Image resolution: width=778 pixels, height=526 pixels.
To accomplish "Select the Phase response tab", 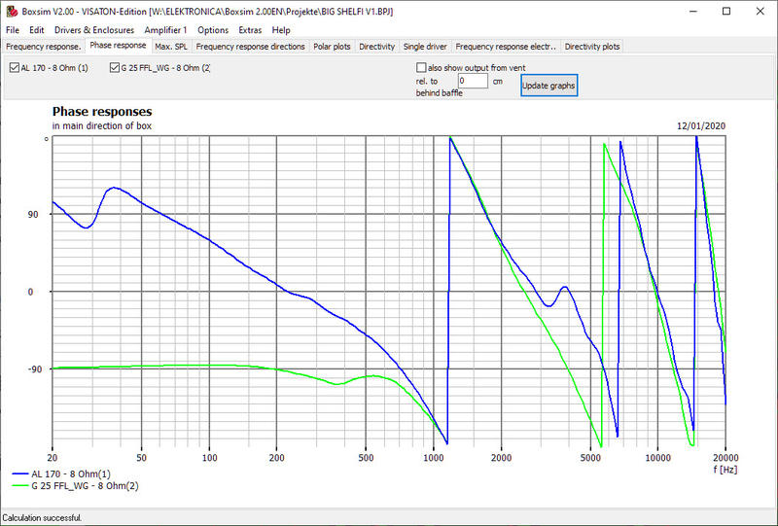I will (118, 46).
